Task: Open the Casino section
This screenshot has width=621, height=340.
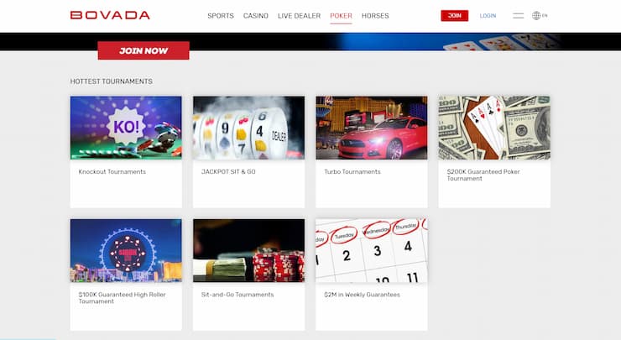Action: coord(255,16)
